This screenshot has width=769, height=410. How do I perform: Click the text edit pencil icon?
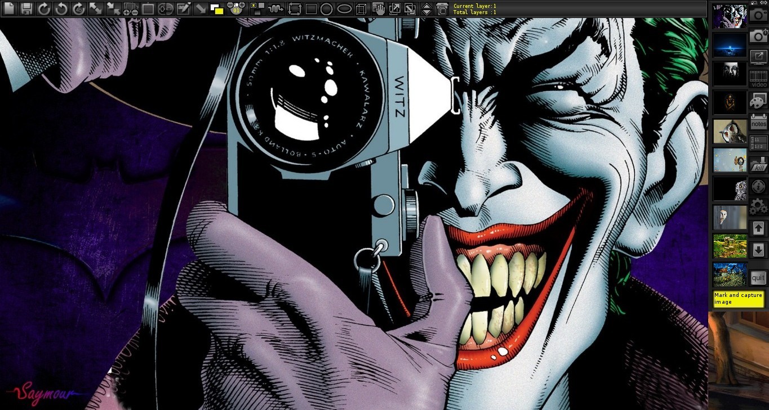coord(184,8)
